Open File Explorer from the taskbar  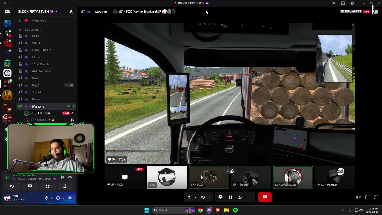point(227,210)
